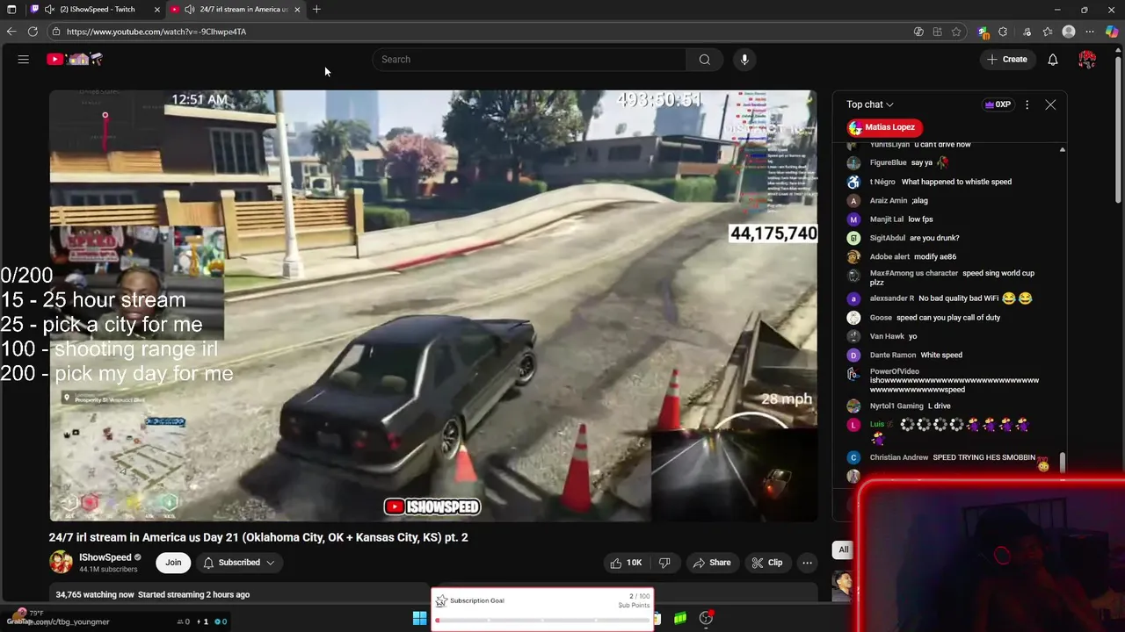
Task: Select the All filter chip
Action: pos(844,549)
